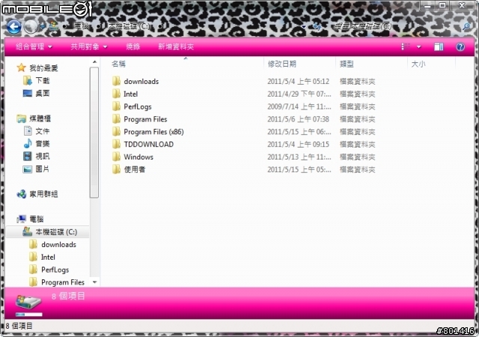The image size is (479, 337).
Task: Click the downloads folder name in the list
Action: (x=141, y=82)
